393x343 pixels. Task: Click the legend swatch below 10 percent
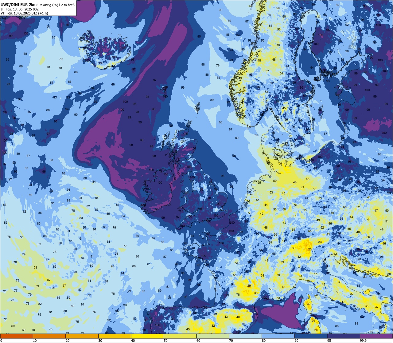(17, 336)
